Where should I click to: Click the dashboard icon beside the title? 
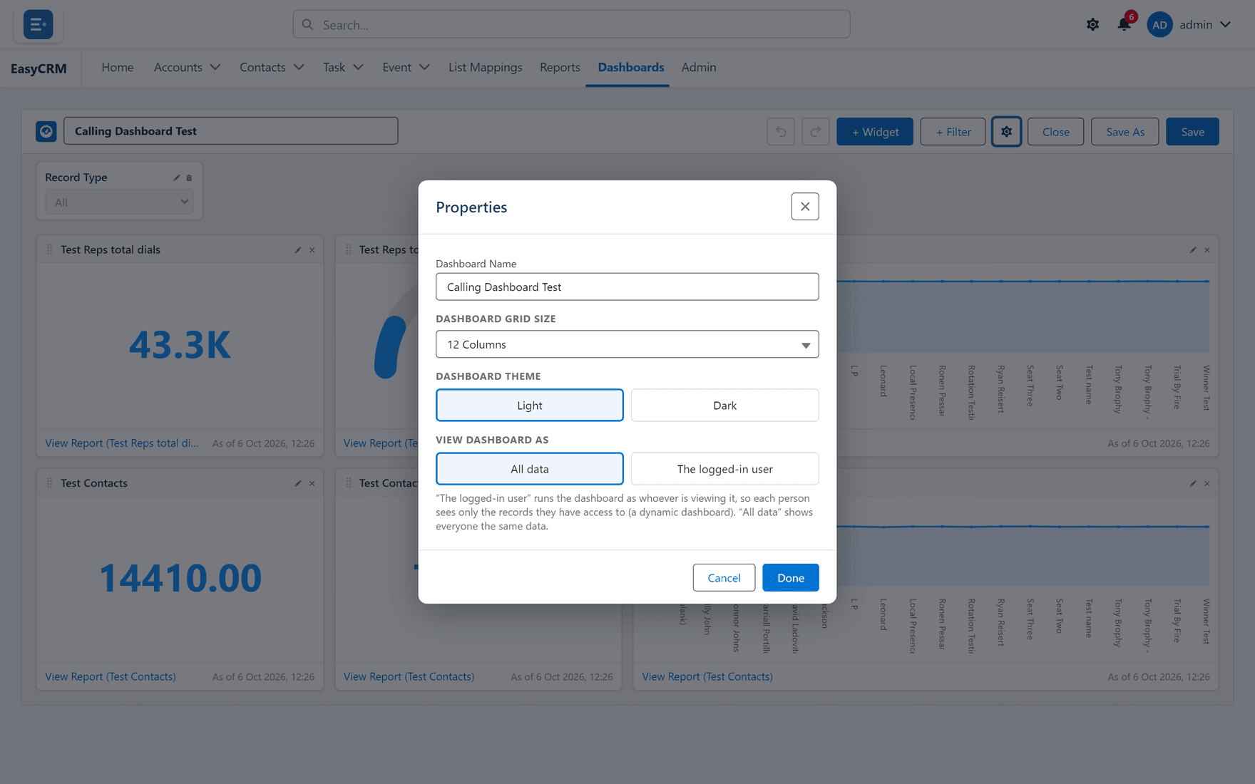pos(46,131)
